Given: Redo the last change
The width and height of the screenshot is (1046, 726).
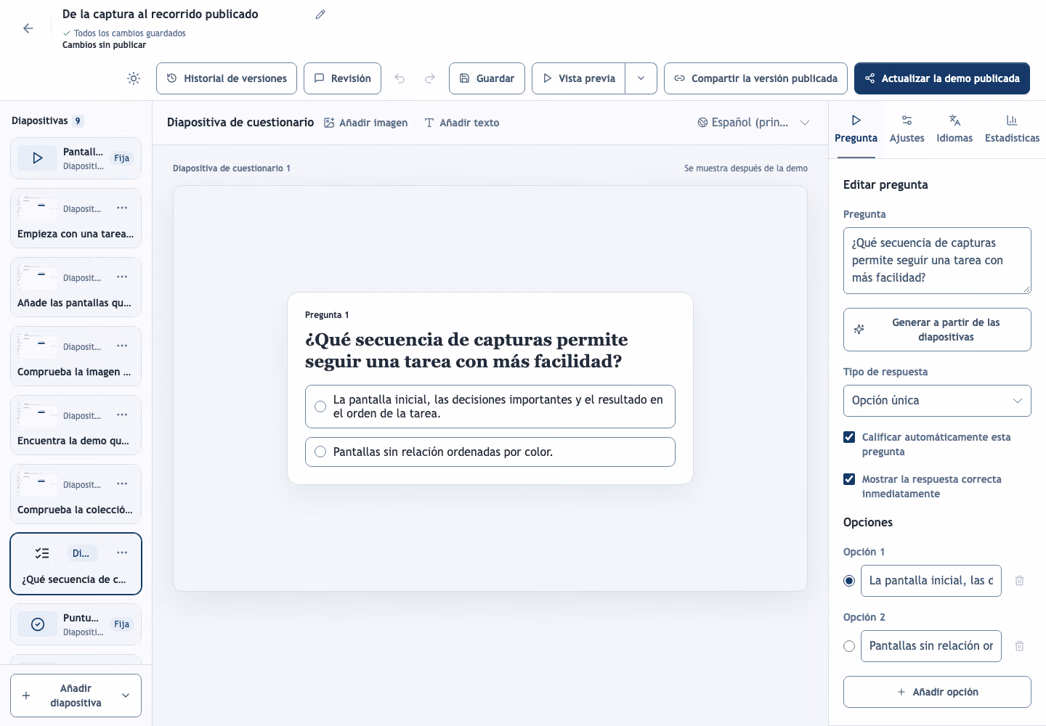Looking at the screenshot, I should point(430,78).
